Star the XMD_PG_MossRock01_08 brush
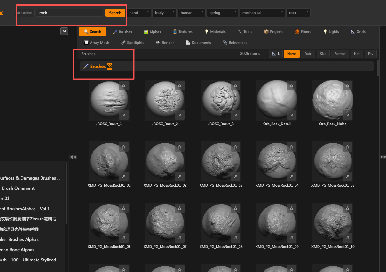 point(236,208)
